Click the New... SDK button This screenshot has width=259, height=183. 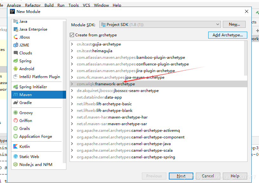click(234, 24)
